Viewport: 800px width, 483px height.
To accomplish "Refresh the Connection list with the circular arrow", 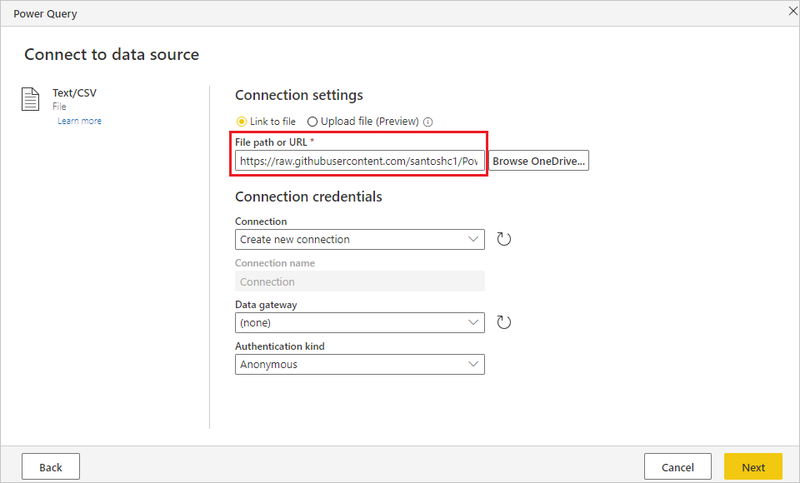I will [x=503, y=239].
